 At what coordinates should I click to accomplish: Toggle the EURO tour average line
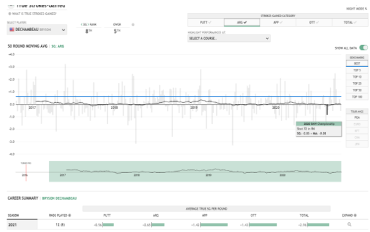[357, 124]
